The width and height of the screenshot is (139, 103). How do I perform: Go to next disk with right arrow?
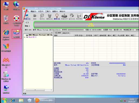28,23
